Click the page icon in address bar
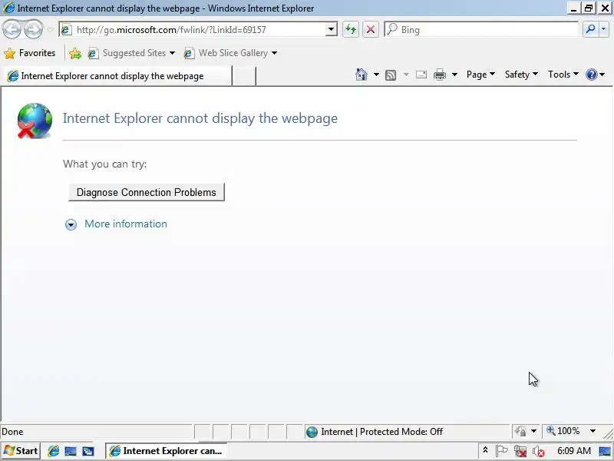The image size is (614, 461). click(x=67, y=30)
